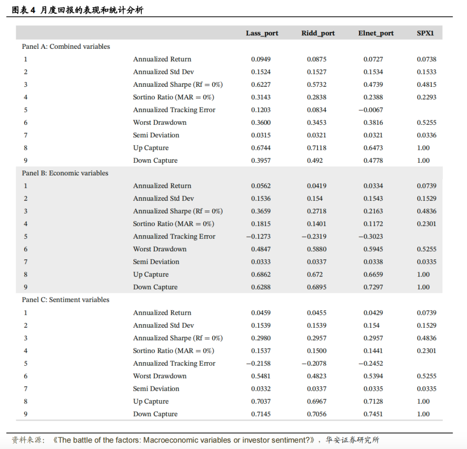Select the value 0.3659

click(261, 211)
